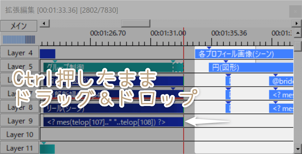Select the teal object on Layer 11
The width and height of the screenshot is (302, 154).
coord(47,149)
